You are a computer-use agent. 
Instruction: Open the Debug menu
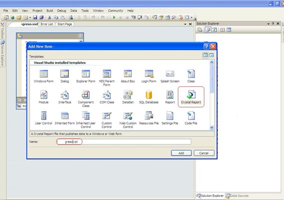point(62,10)
